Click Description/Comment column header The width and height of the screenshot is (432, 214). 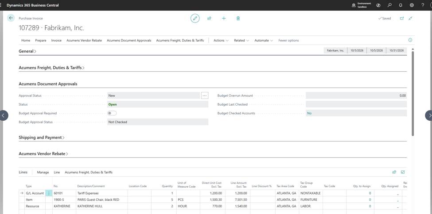click(x=91, y=186)
